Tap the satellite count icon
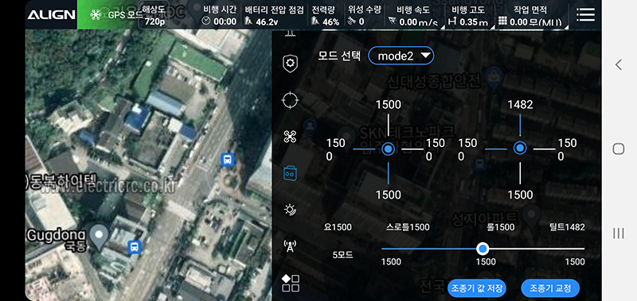 coord(351,21)
